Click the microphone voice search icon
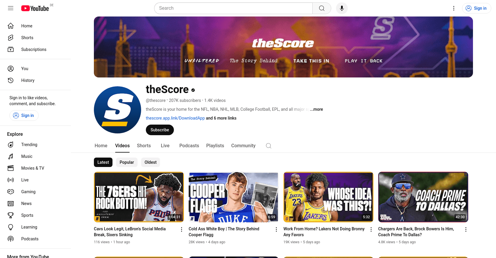The width and height of the screenshot is (496, 258). coord(342,8)
